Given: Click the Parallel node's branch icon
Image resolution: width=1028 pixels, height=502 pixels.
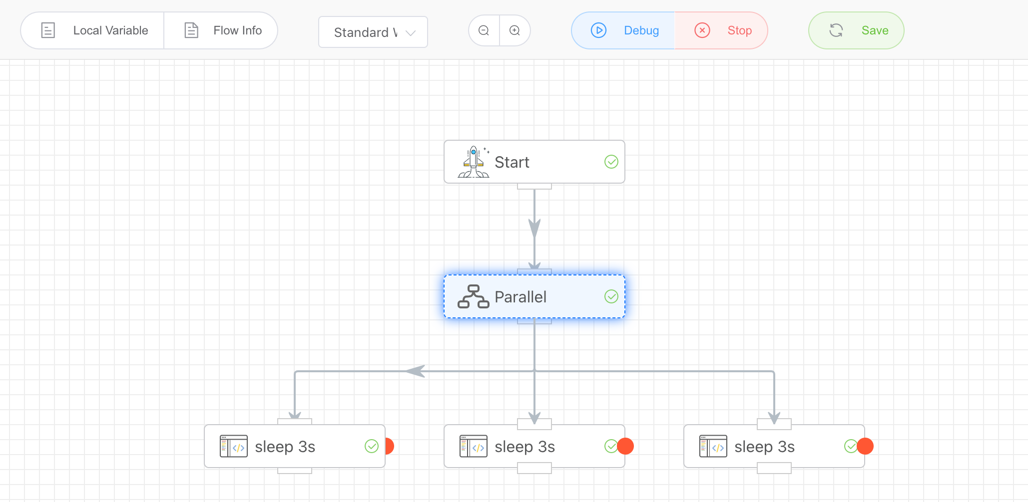Looking at the screenshot, I should pos(473,297).
